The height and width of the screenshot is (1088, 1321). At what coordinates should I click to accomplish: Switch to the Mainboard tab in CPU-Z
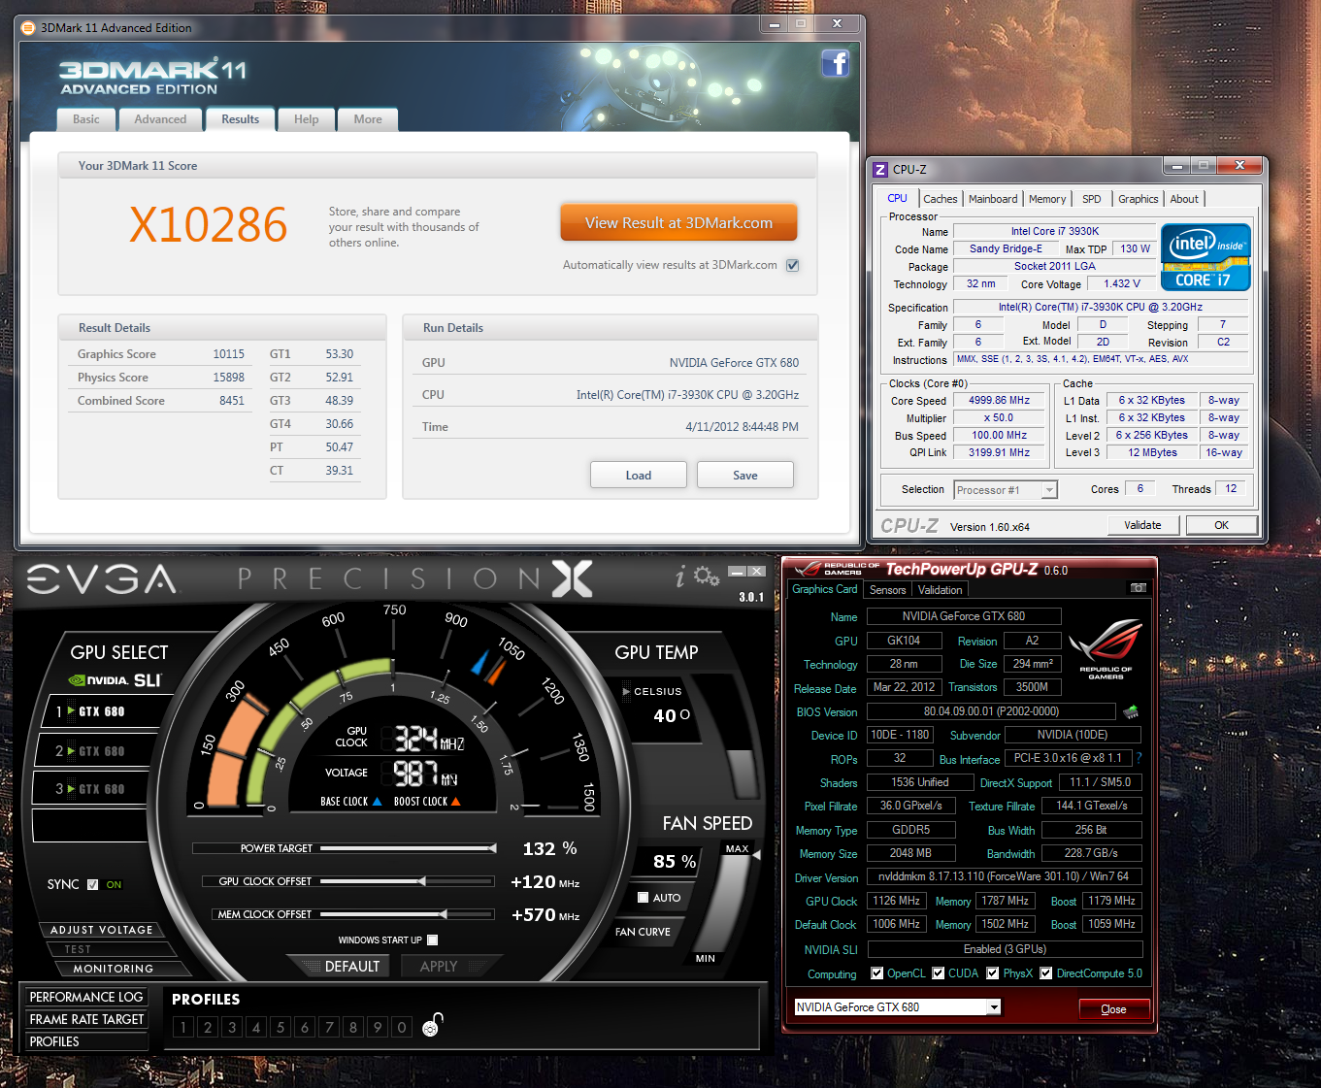tap(993, 199)
